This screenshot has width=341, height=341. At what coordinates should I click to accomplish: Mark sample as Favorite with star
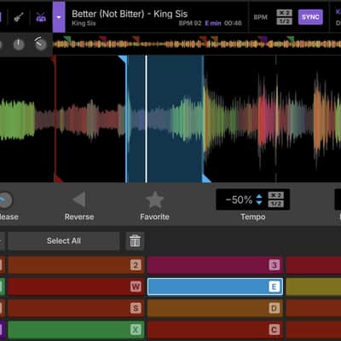(154, 199)
